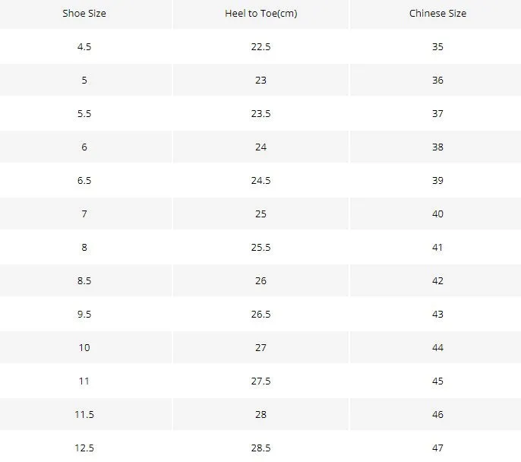Image resolution: width=521 pixels, height=462 pixels.
Task: Select the 28.5 heel to toe cell
Action: (260, 448)
